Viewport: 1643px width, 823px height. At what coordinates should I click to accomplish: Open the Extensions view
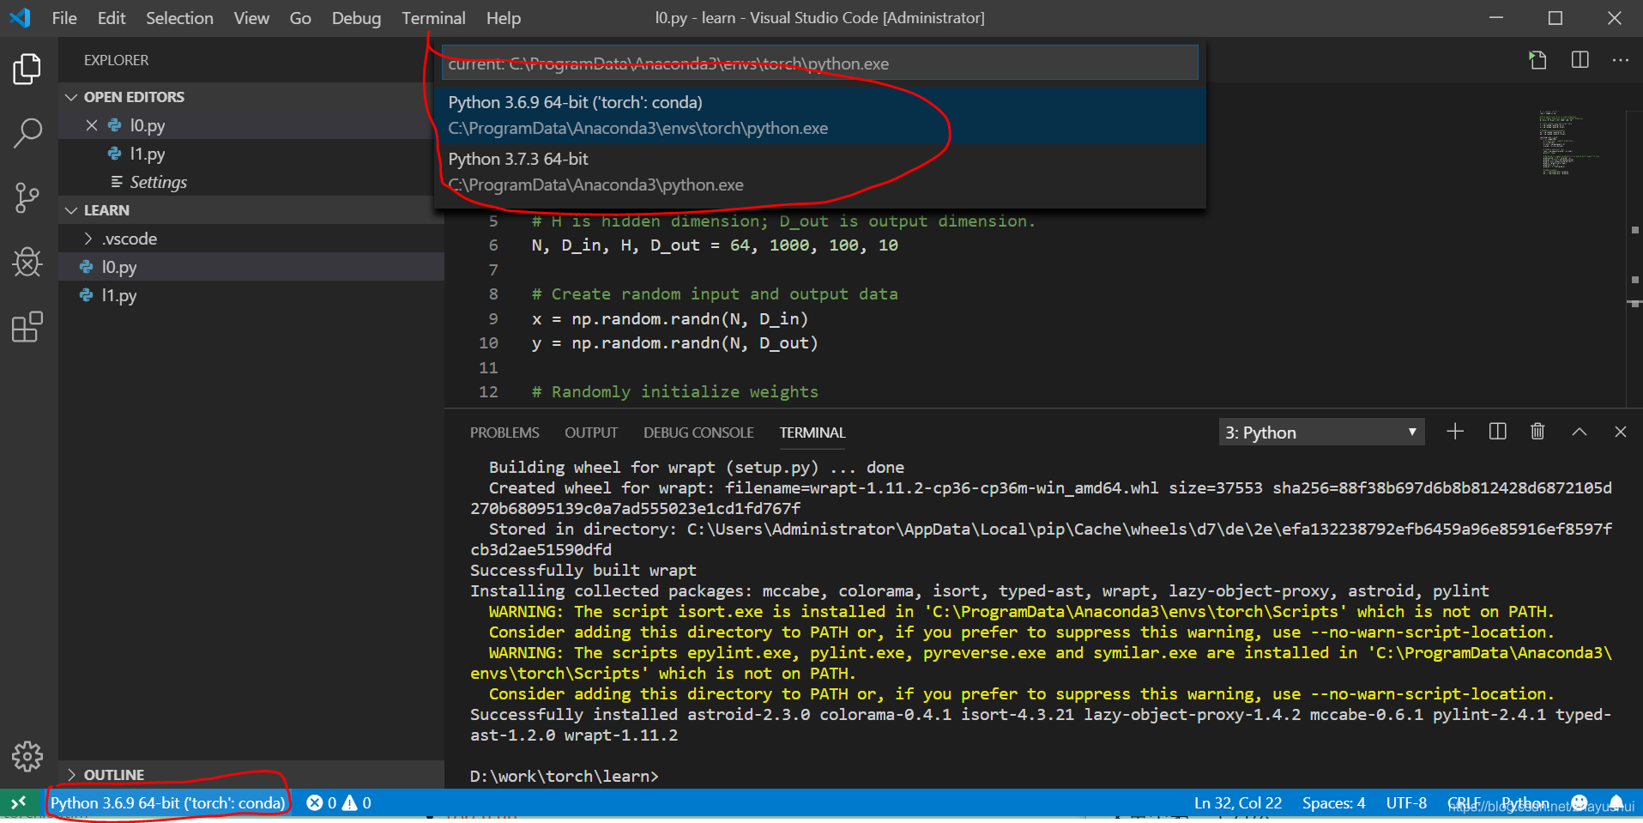[27, 327]
